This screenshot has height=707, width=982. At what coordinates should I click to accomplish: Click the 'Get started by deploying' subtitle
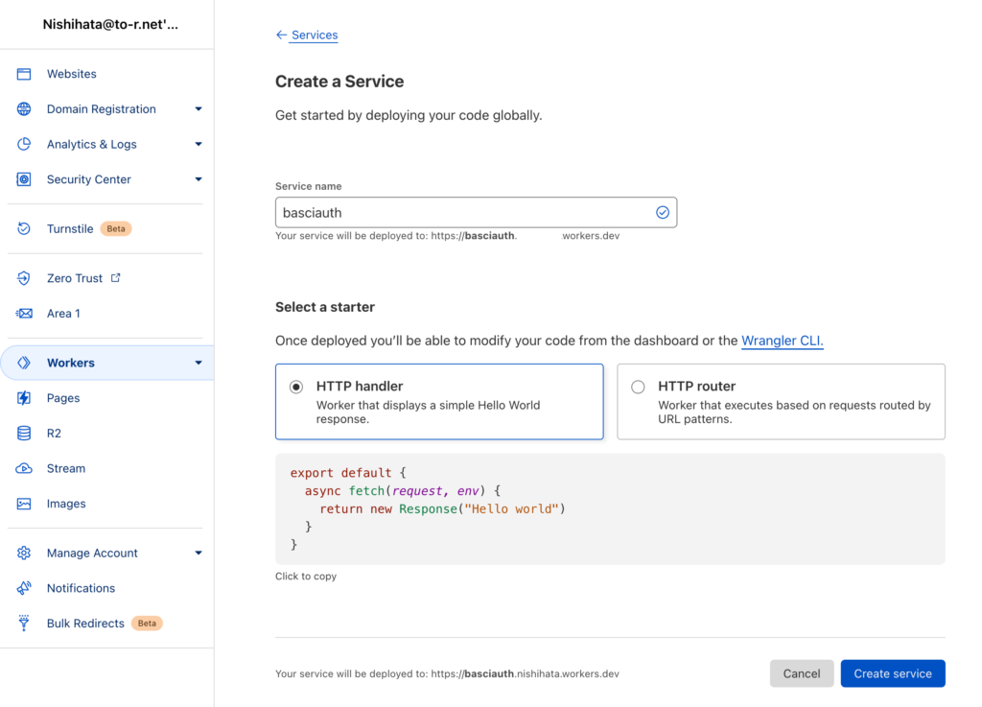coord(409,115)
